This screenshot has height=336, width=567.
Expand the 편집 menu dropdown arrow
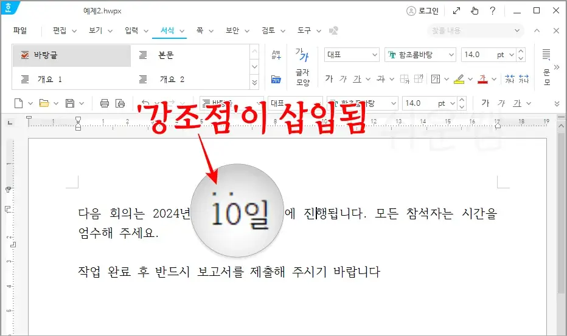click(74, 31)
